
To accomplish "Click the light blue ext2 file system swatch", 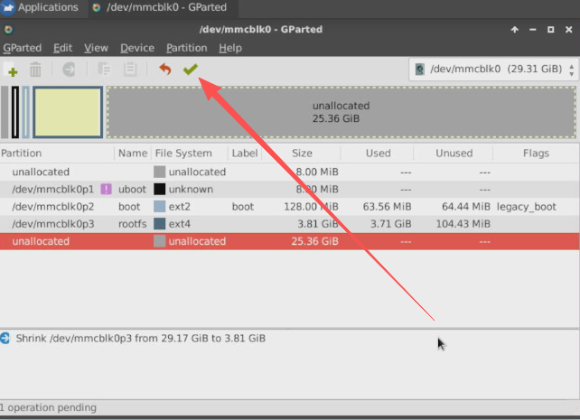I will tap(159, 207).
